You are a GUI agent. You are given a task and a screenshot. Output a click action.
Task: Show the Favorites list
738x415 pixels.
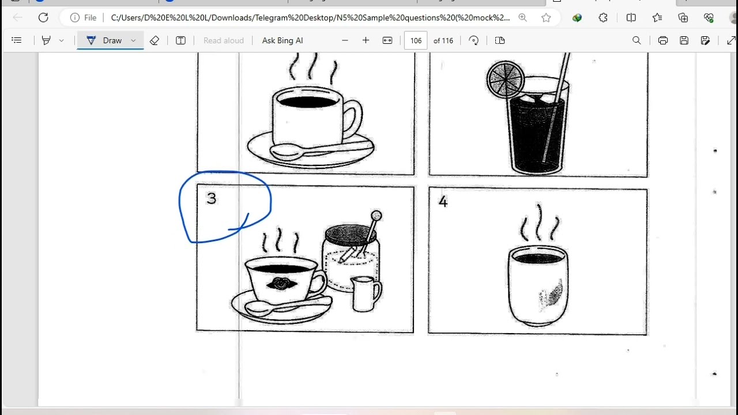point(657,17)
